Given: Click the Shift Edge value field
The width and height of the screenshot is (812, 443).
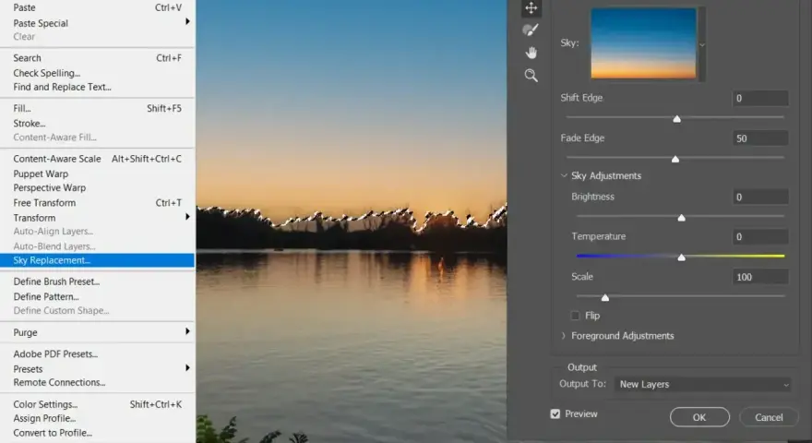Looking at the screenshot, I should [759, 98].
